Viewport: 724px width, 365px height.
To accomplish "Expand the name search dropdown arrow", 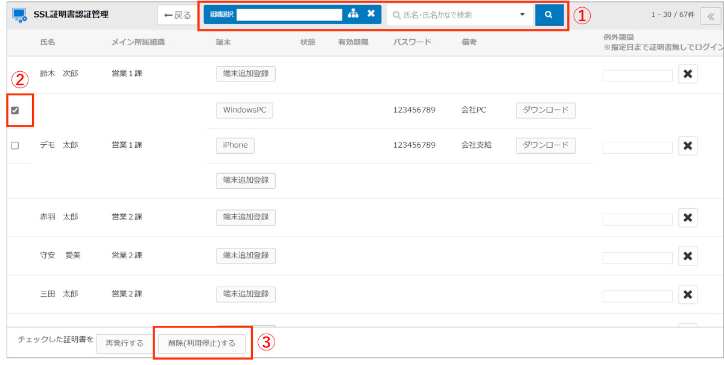I will point(522,14).
